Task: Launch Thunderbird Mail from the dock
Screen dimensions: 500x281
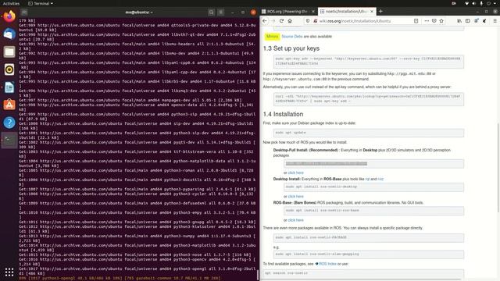Action: pyautogui.click(x=9, y=34)
